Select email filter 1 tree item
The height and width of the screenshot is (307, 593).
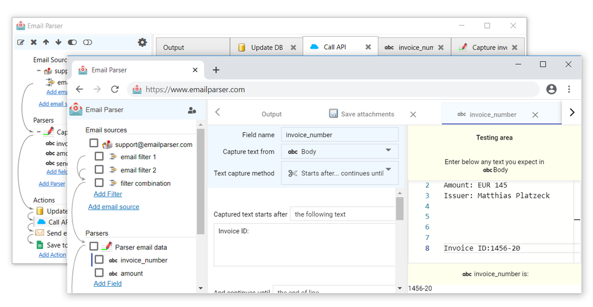(138, 157)
